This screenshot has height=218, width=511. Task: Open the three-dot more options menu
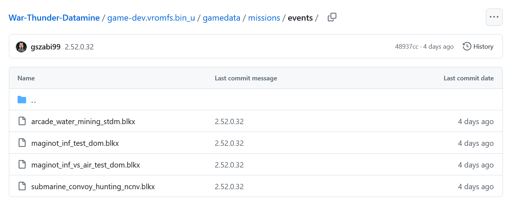494,17
